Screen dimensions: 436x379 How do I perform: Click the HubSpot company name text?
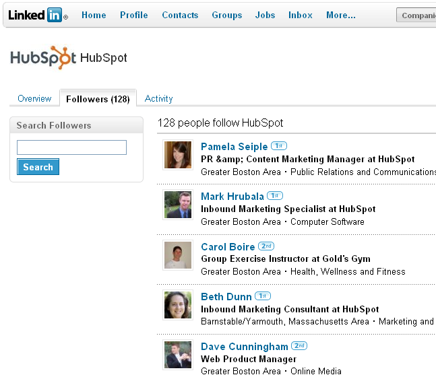(103, 58)
